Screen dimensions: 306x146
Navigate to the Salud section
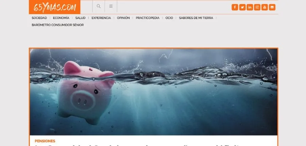(80, 18)
